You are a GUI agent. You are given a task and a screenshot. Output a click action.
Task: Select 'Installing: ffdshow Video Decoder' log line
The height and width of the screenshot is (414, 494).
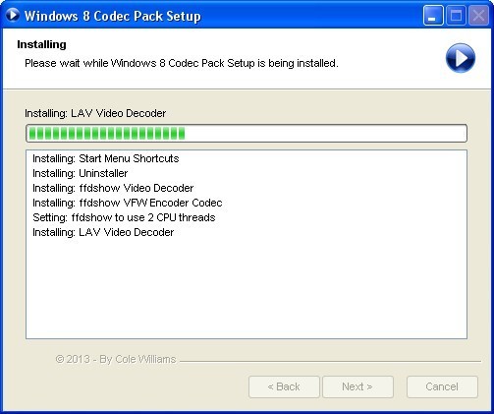coord(113,188)
